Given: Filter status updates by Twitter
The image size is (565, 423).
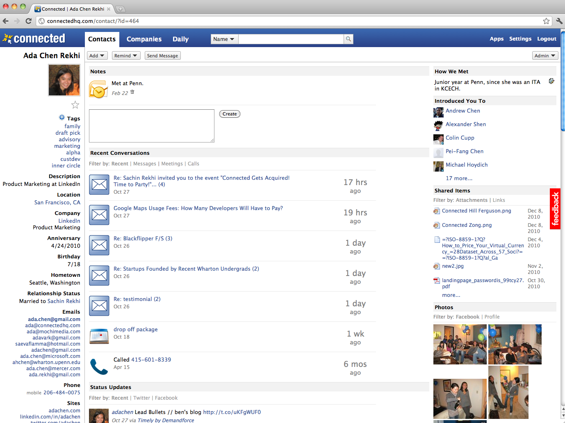Looking at the screenshot, I should [142, 398].
